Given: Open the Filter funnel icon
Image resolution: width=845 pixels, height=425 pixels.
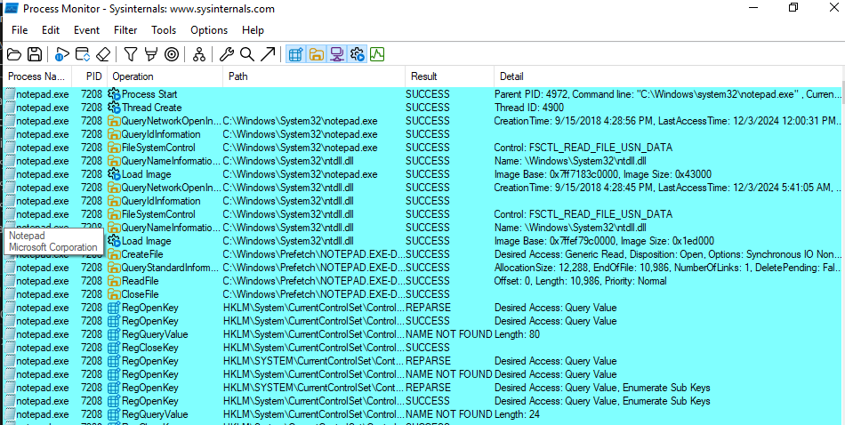Looking at the screenshot, I should coord(131,54).
